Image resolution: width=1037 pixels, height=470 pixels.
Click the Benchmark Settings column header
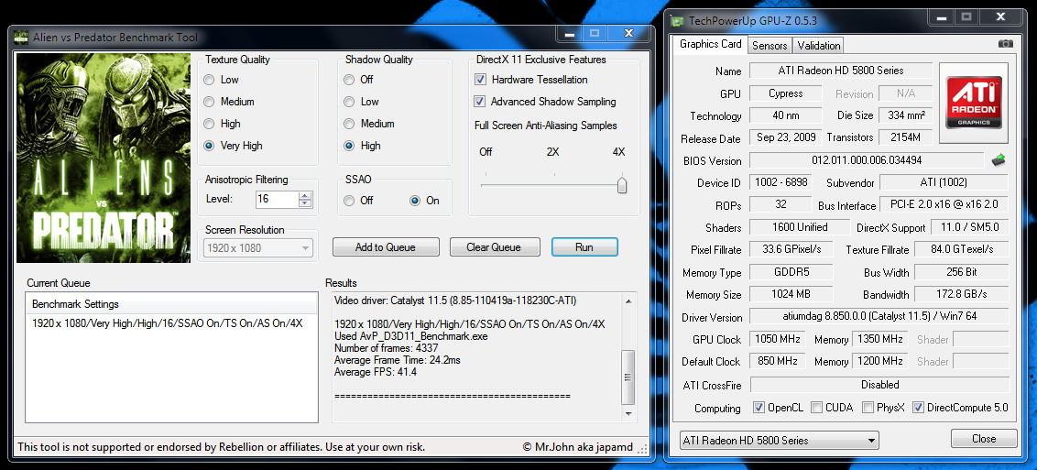pyautogui.click(x=172, y=304)
